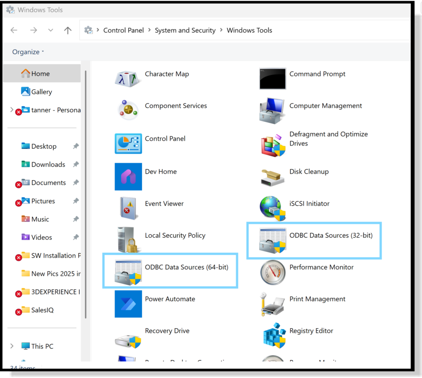Open the Performance Monitor icon
Viewport: 422px width, 378px height.
272,272
